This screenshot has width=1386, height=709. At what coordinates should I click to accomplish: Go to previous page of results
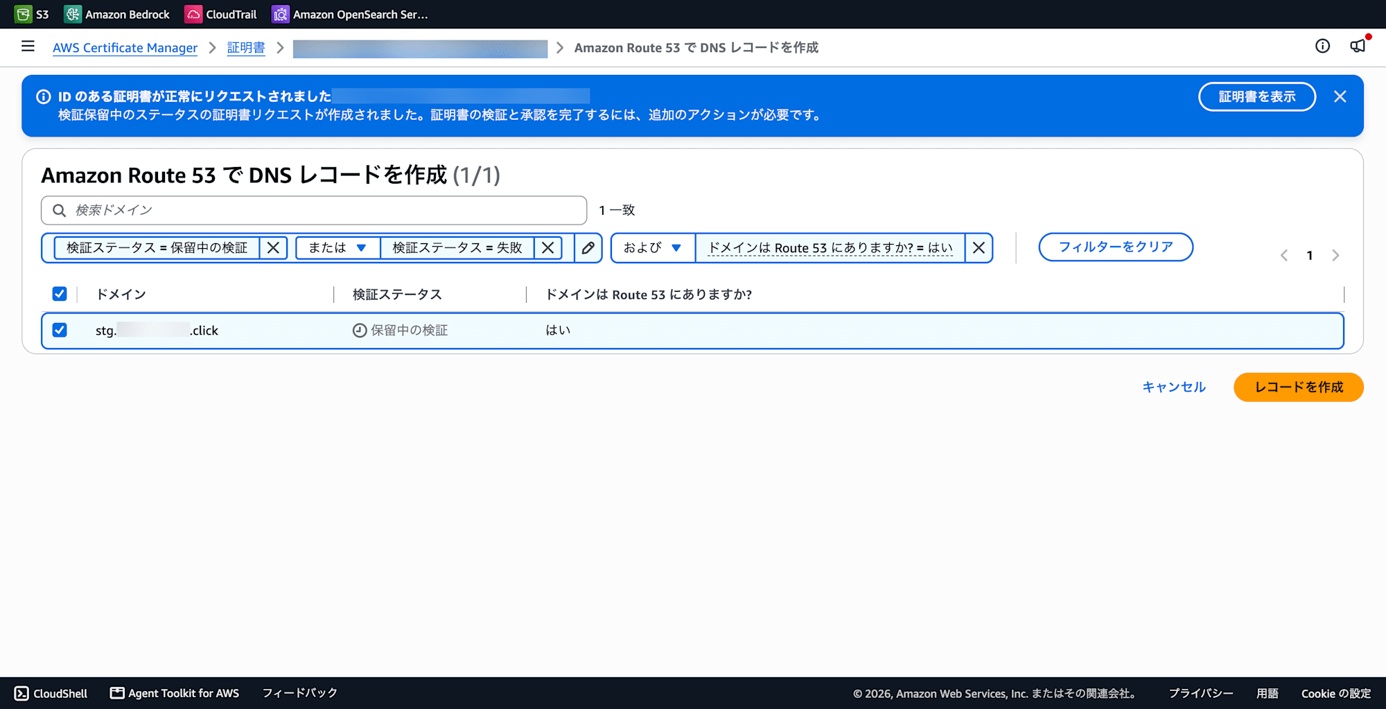1284,255
